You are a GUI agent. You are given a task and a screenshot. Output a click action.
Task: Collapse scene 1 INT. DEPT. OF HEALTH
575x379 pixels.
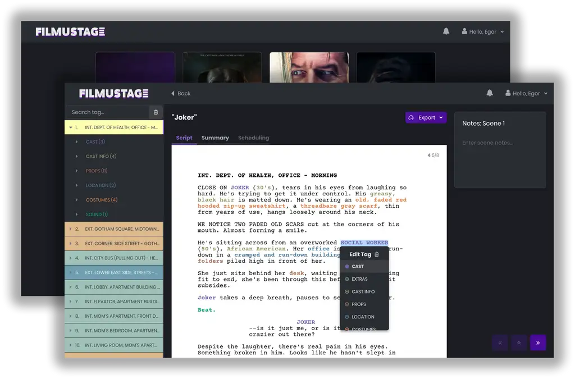pos(71,127)
